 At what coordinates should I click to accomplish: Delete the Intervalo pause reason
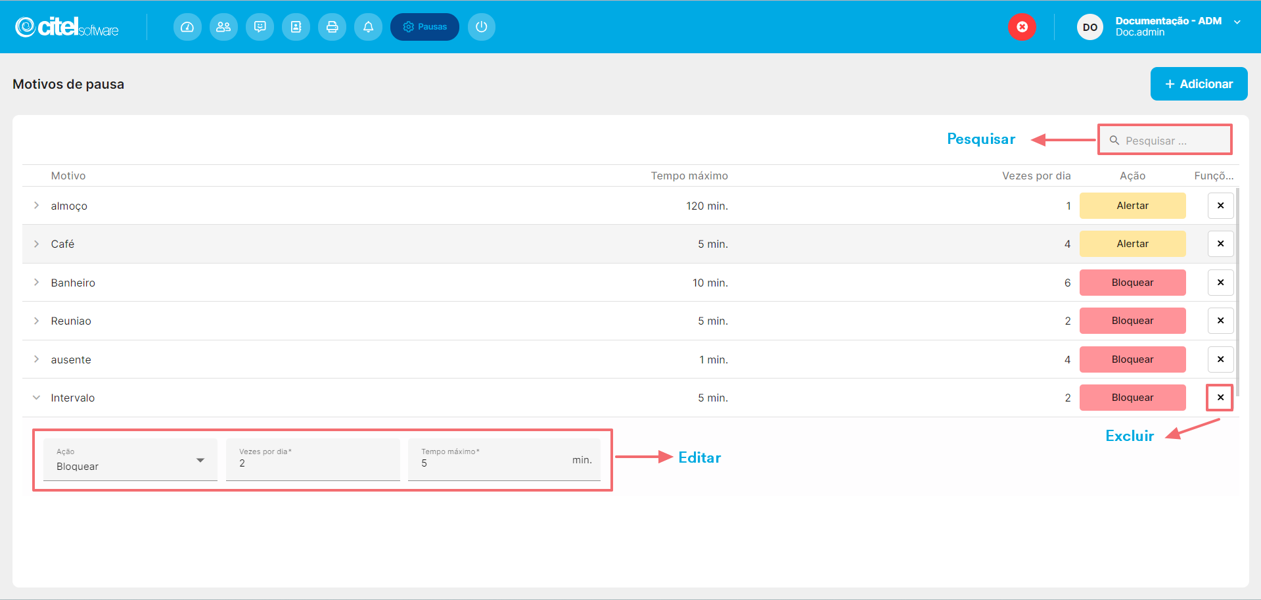1220,398
